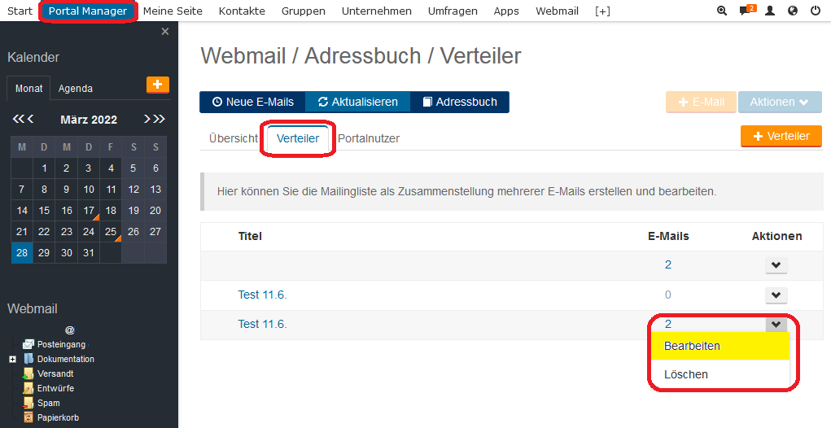Switch to the Portalnutzer tab
831x428 pixels.
click(369, 138)
